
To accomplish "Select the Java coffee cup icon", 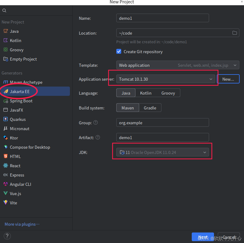I will (6, 31).
